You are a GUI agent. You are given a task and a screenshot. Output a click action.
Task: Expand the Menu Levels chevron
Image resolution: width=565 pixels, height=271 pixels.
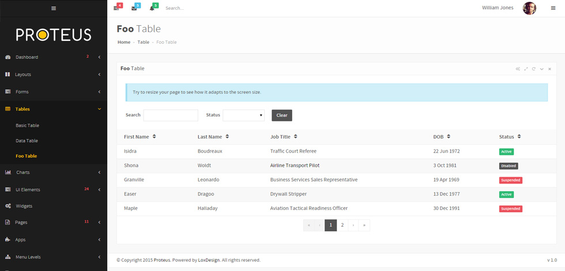[99, 257]
